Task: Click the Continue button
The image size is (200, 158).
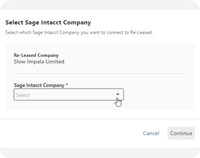Action: (x=181, y=133)
